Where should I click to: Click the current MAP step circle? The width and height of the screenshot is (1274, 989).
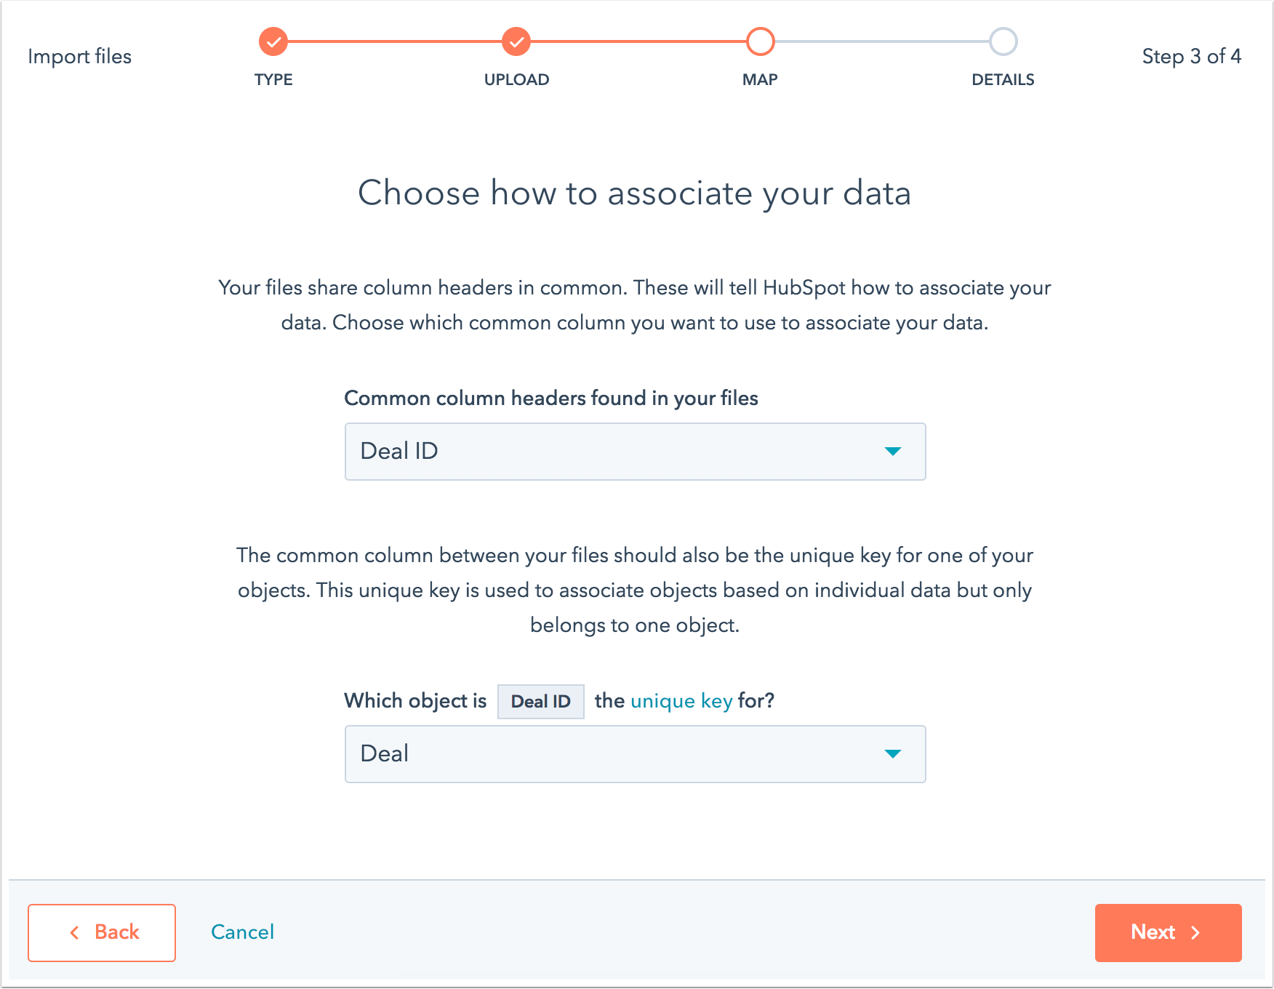coord(760,42)
